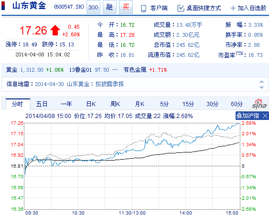Click the 融 margin trading badge
269x216 pixels.
tap(109, 7)
